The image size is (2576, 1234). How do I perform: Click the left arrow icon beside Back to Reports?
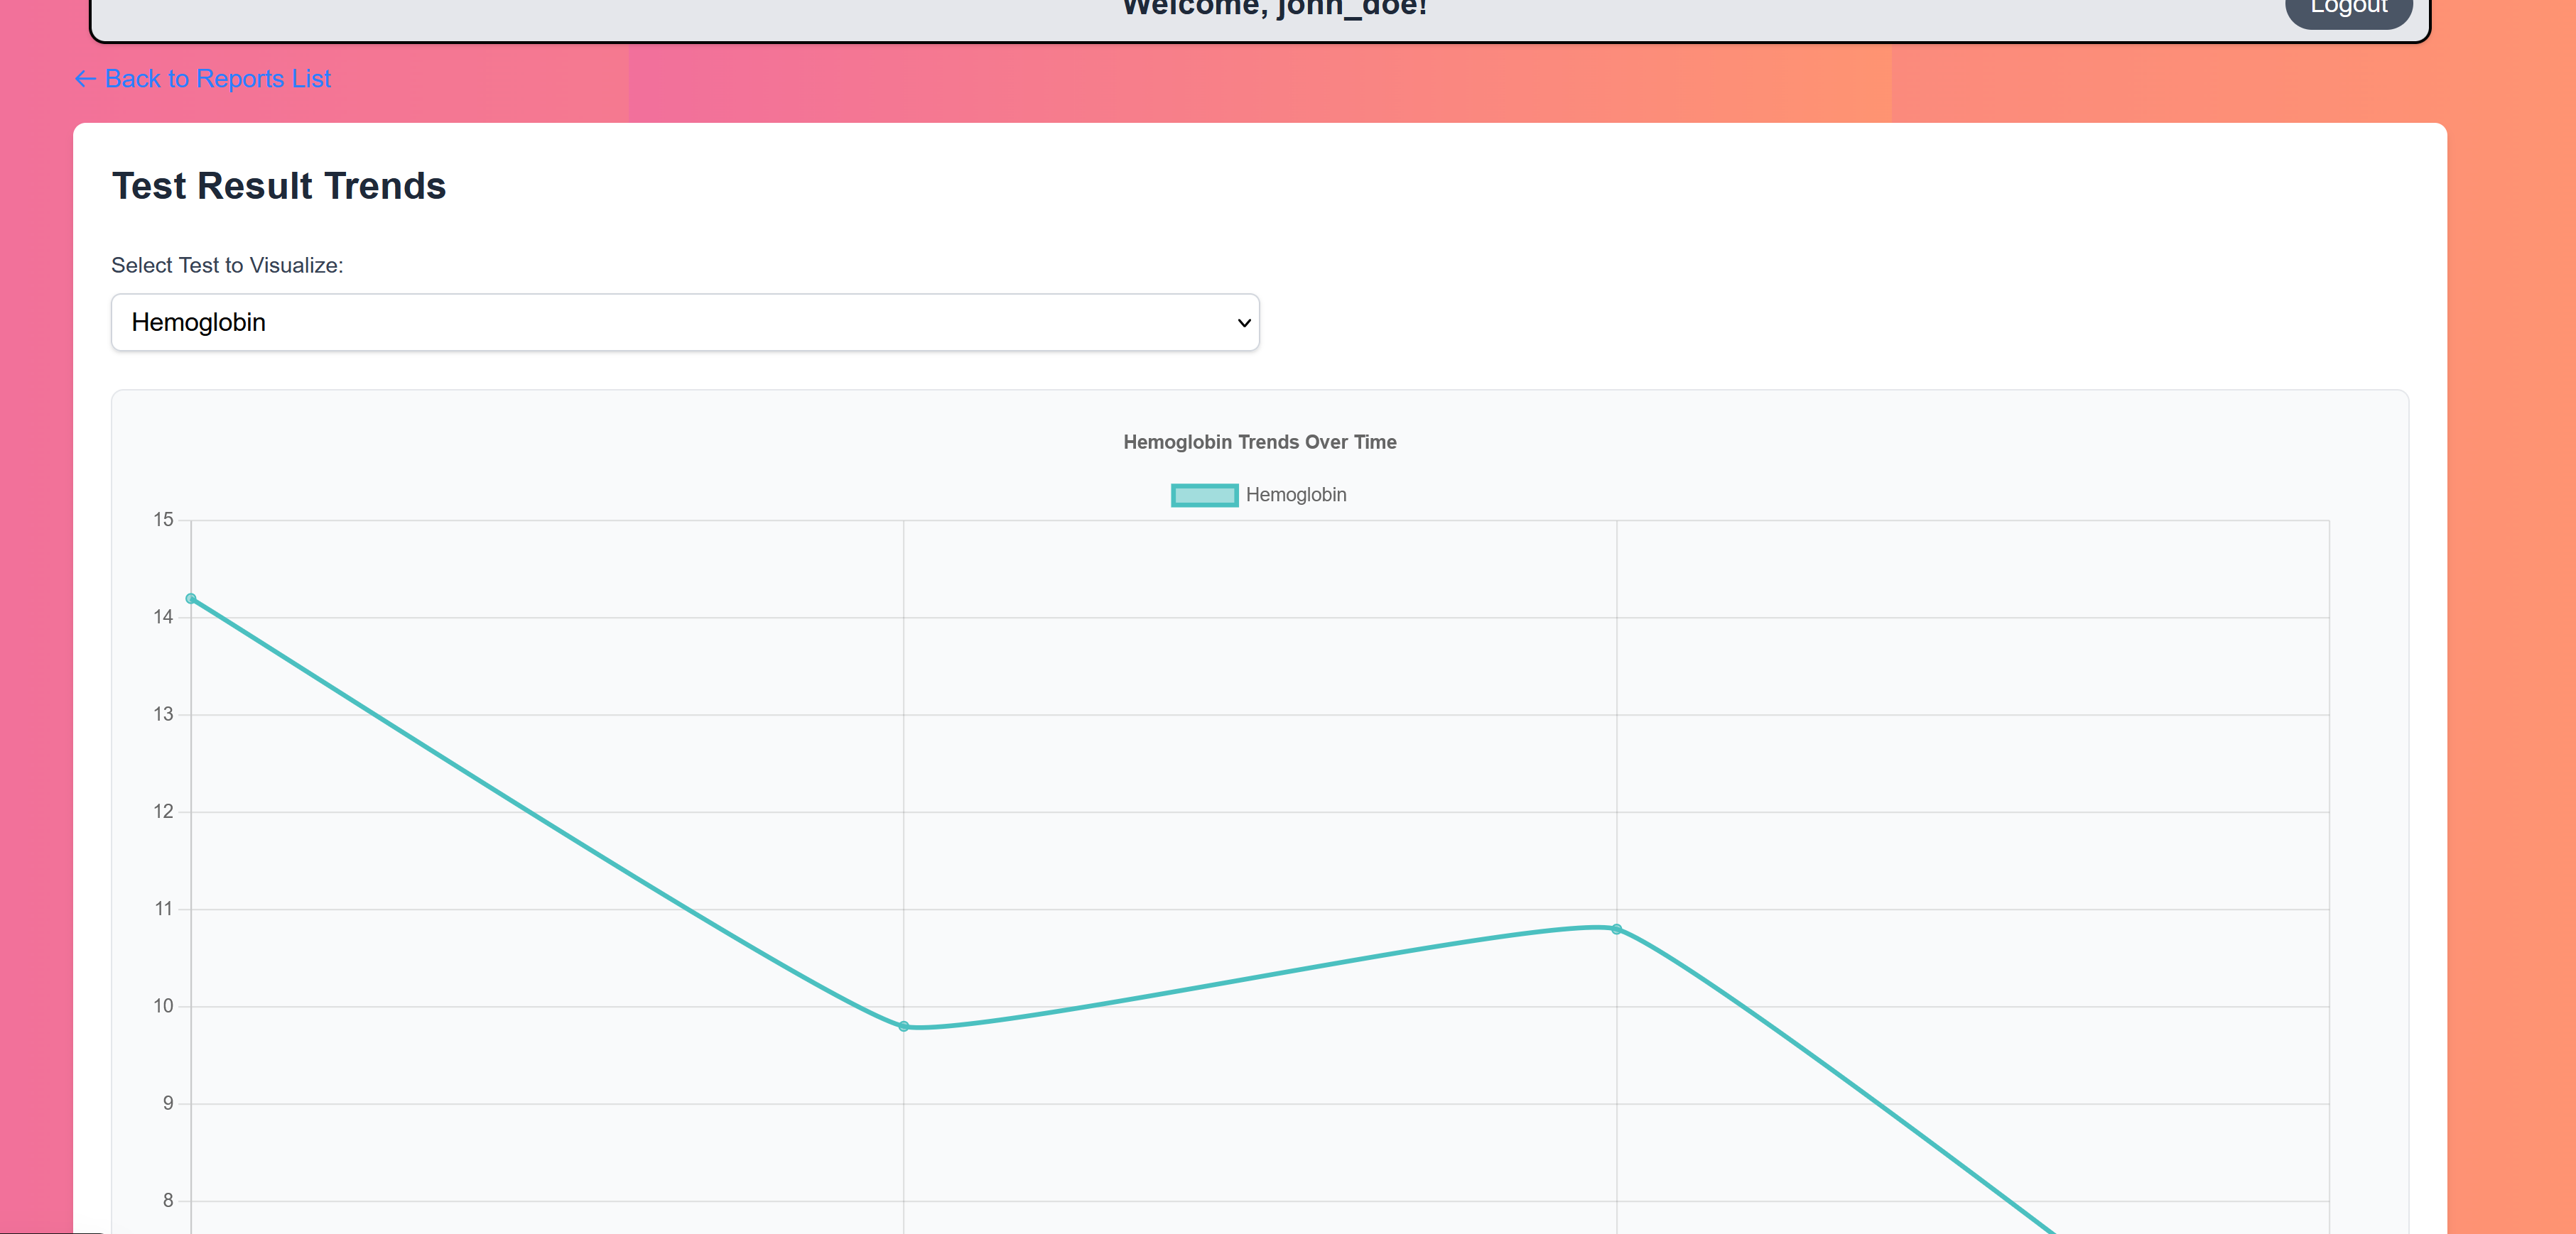85,79
